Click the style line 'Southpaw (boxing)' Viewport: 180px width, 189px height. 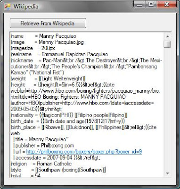(58, 170)
